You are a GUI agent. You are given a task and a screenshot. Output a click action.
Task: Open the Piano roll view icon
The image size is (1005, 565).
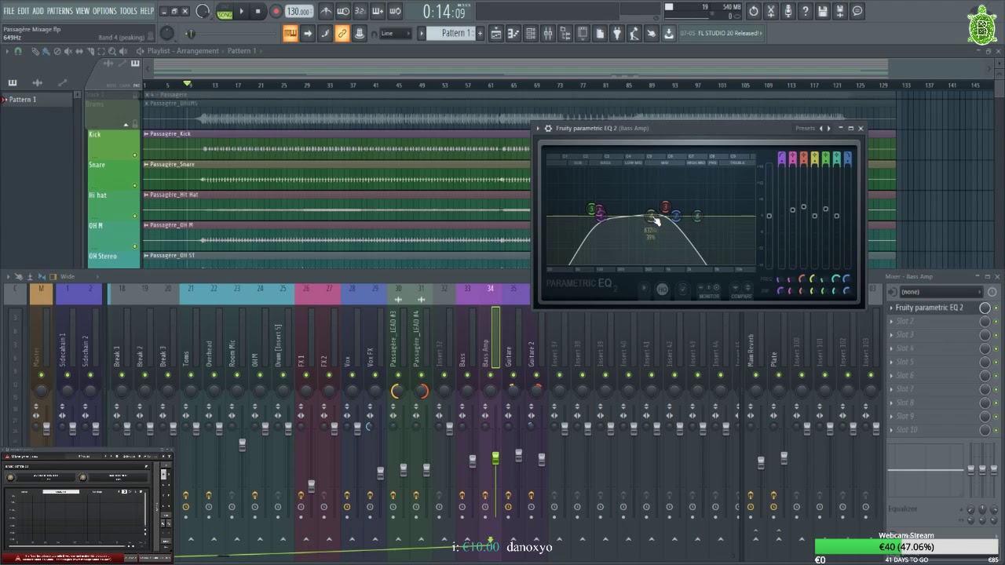[x=514, y=33]
